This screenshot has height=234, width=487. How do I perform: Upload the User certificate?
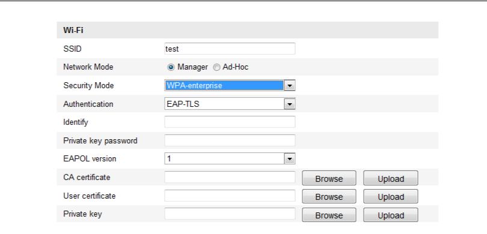pyautogui.click(x=391, y=196)
